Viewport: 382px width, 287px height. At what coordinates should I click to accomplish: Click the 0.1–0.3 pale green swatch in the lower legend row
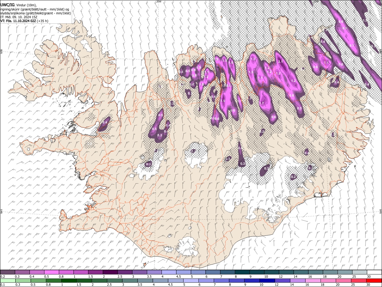pos(8,280)
